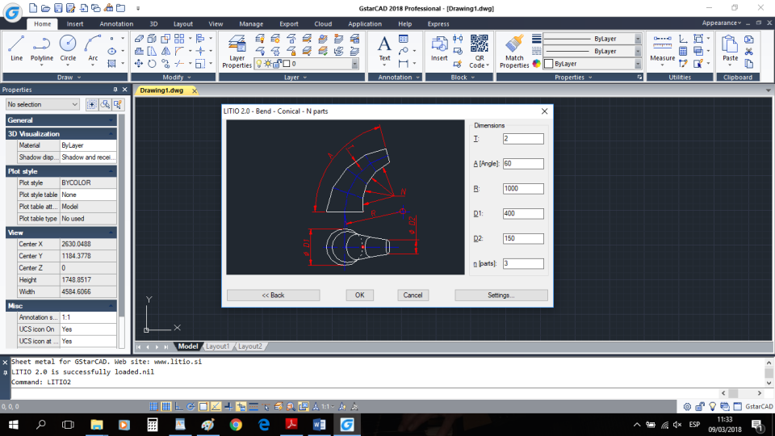
Task: Select the Arc tool
Action: 93,48
